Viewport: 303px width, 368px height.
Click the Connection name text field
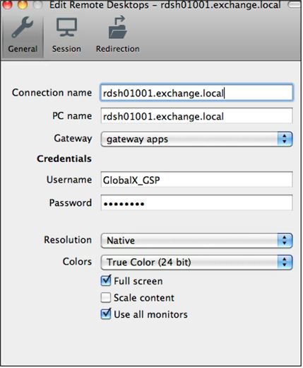click(x=196, y=93)
